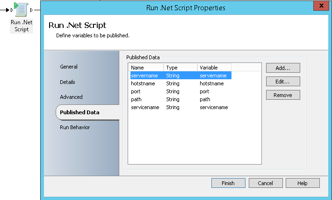This screenshot has height=200, width=332.
Task: Select the hotstname row in list
Action: [181, 83]
